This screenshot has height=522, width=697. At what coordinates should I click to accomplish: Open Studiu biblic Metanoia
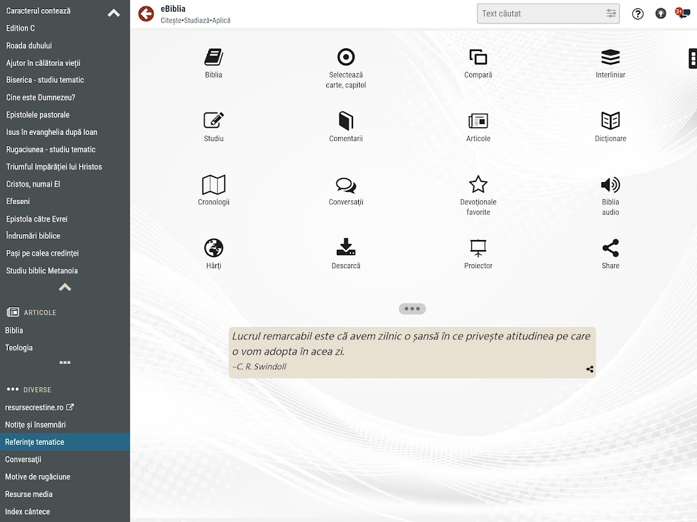[x=42, y=271]
